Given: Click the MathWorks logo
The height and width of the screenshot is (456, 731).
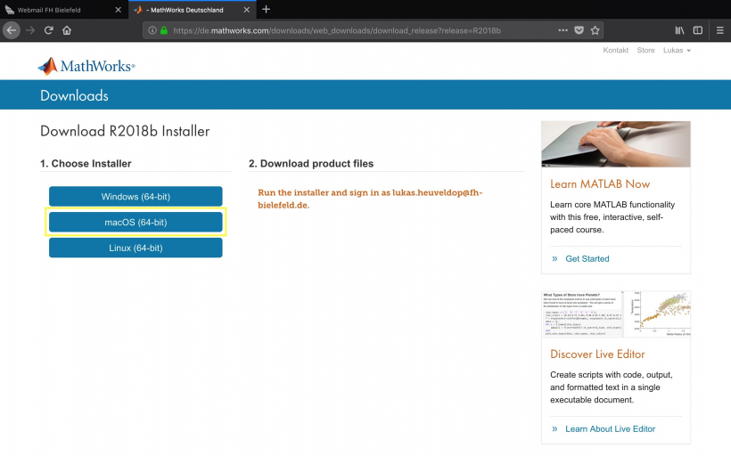Looking at the screenshot, I should coord(86,66).
